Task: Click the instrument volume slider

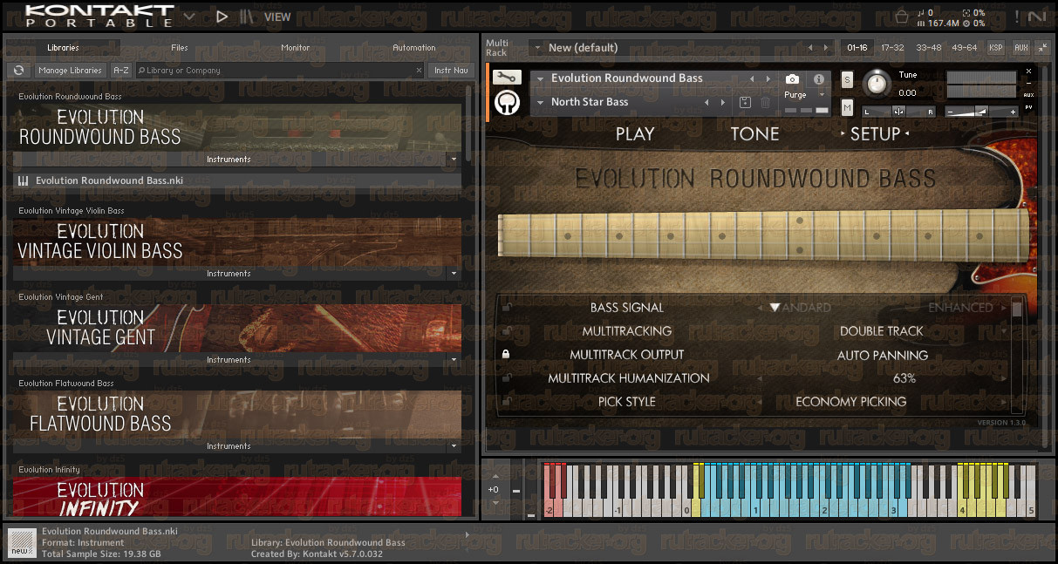Action: click(x=982, y=112)
